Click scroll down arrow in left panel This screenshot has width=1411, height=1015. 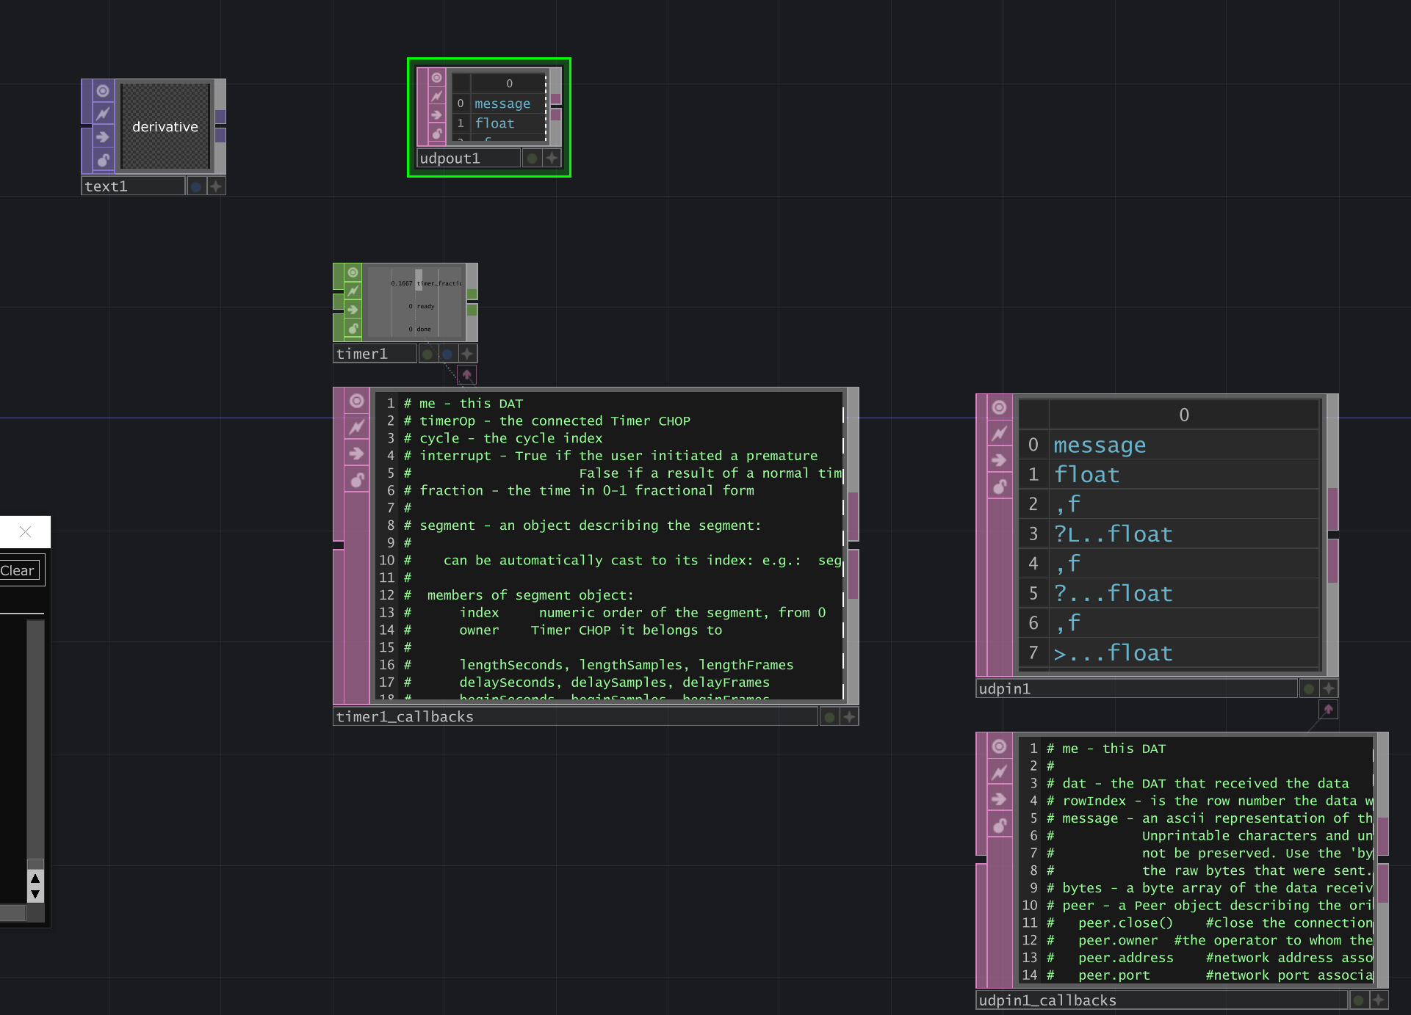35,895
